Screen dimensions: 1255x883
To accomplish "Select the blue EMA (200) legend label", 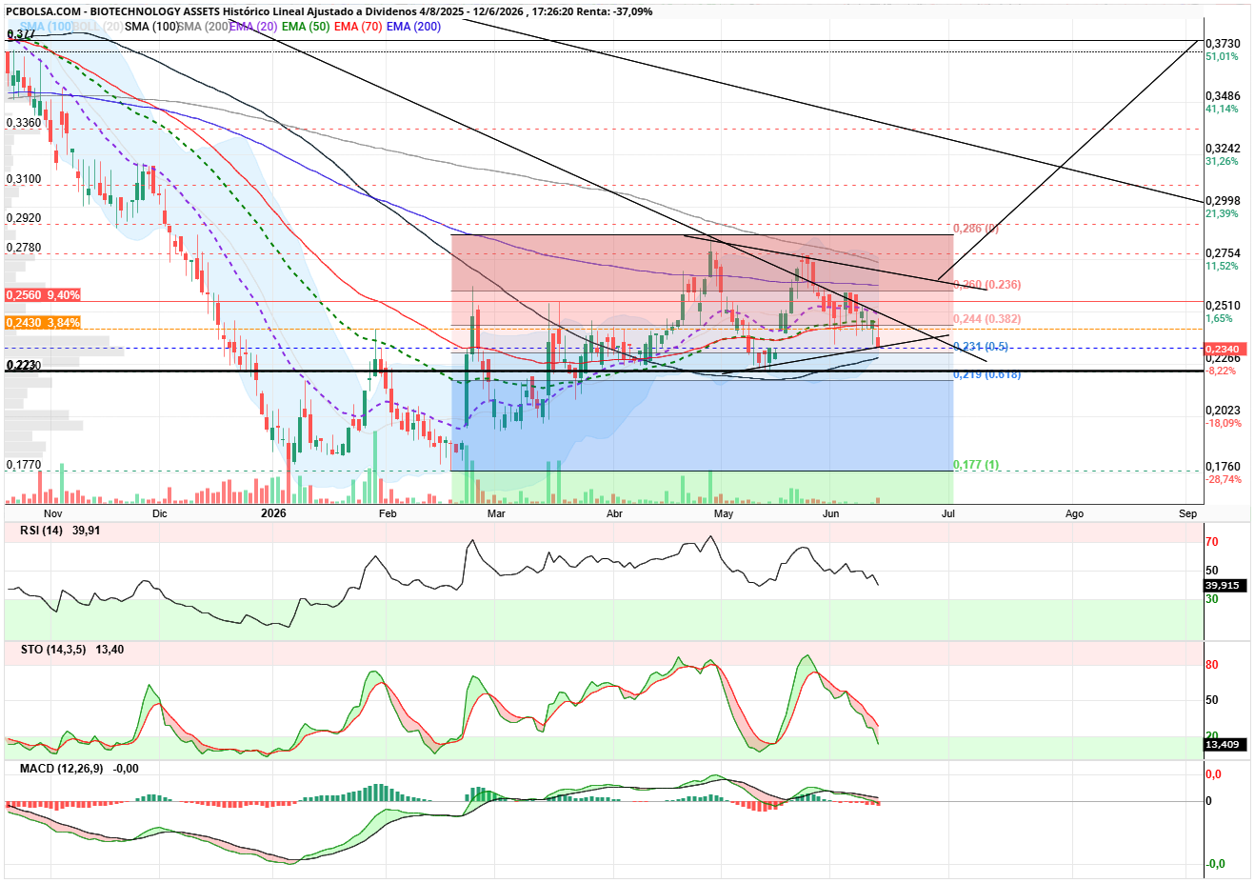I will click(414, 27).
